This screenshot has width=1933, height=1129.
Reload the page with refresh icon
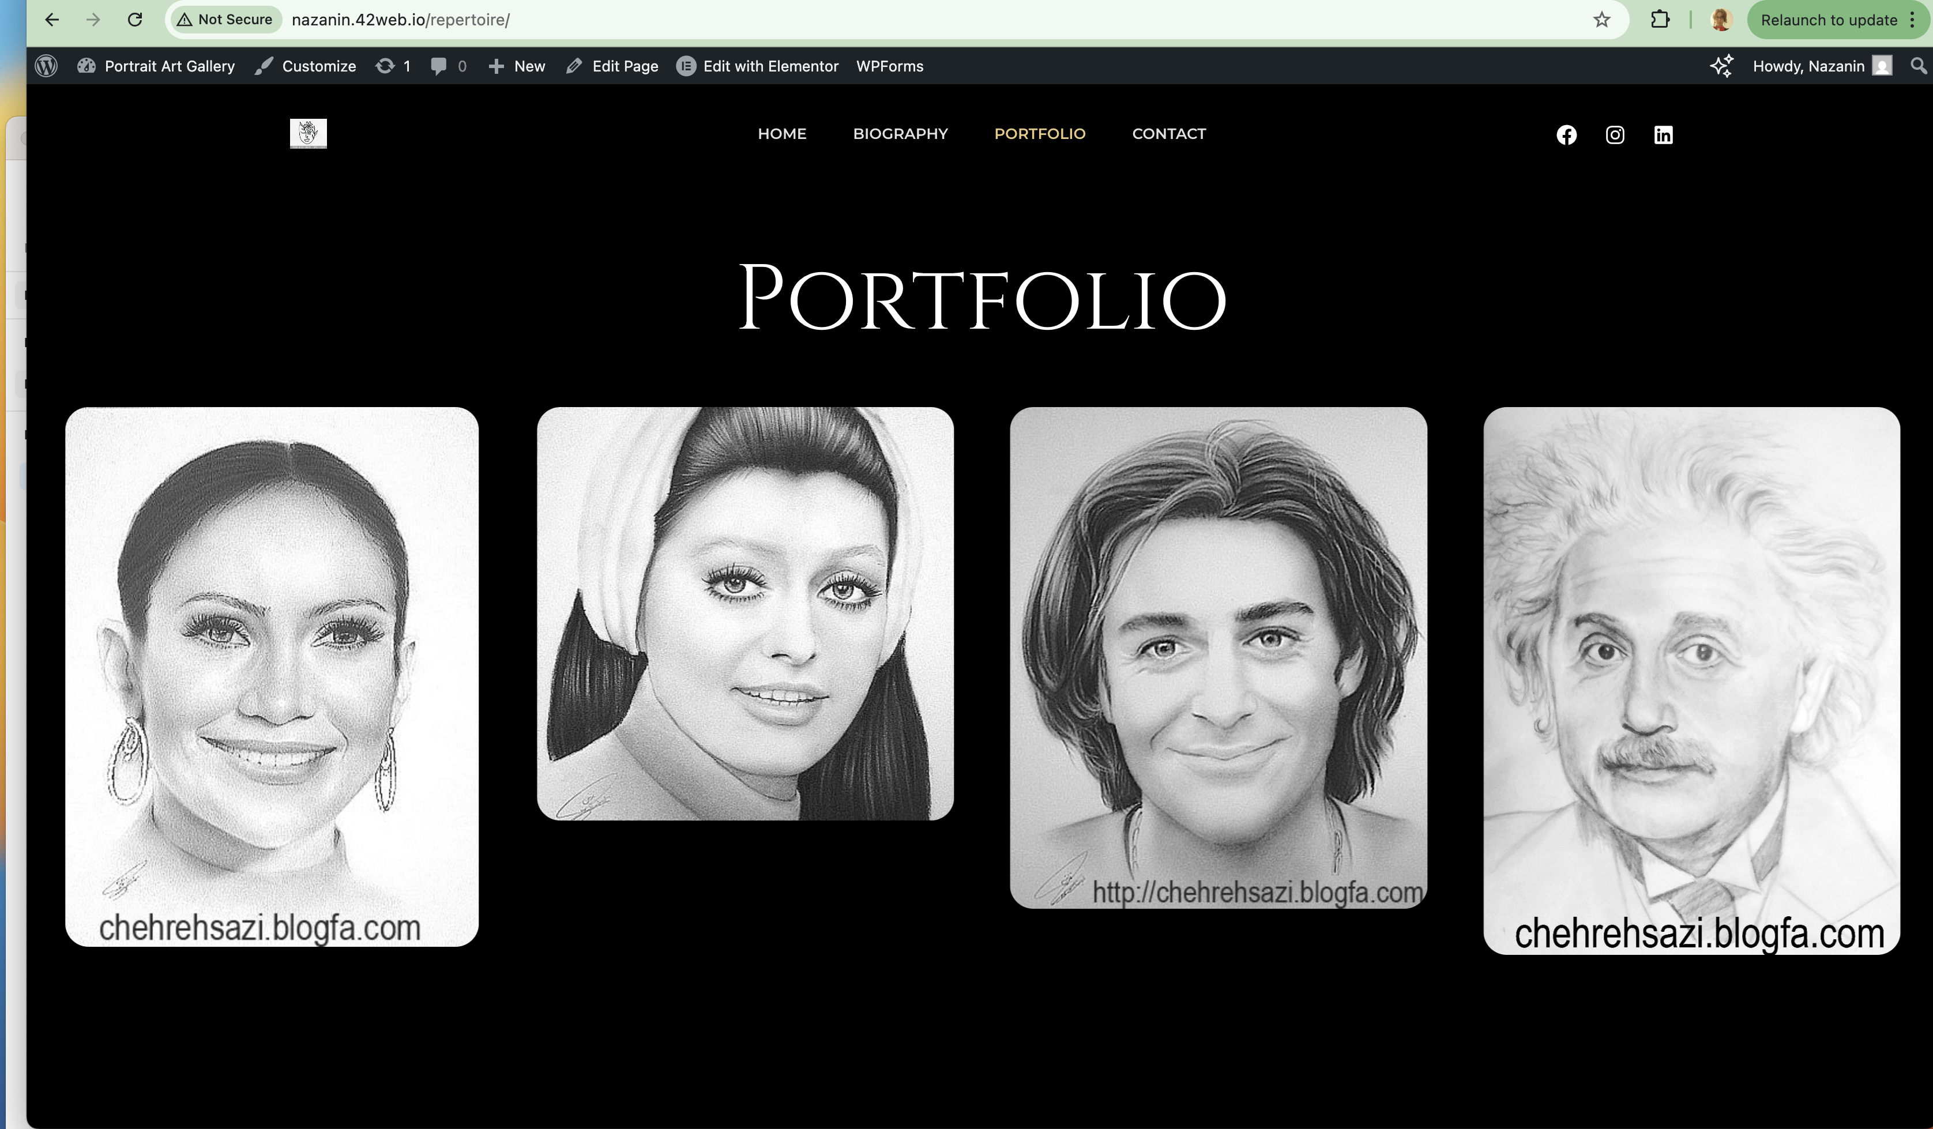[x=135, y=20]
